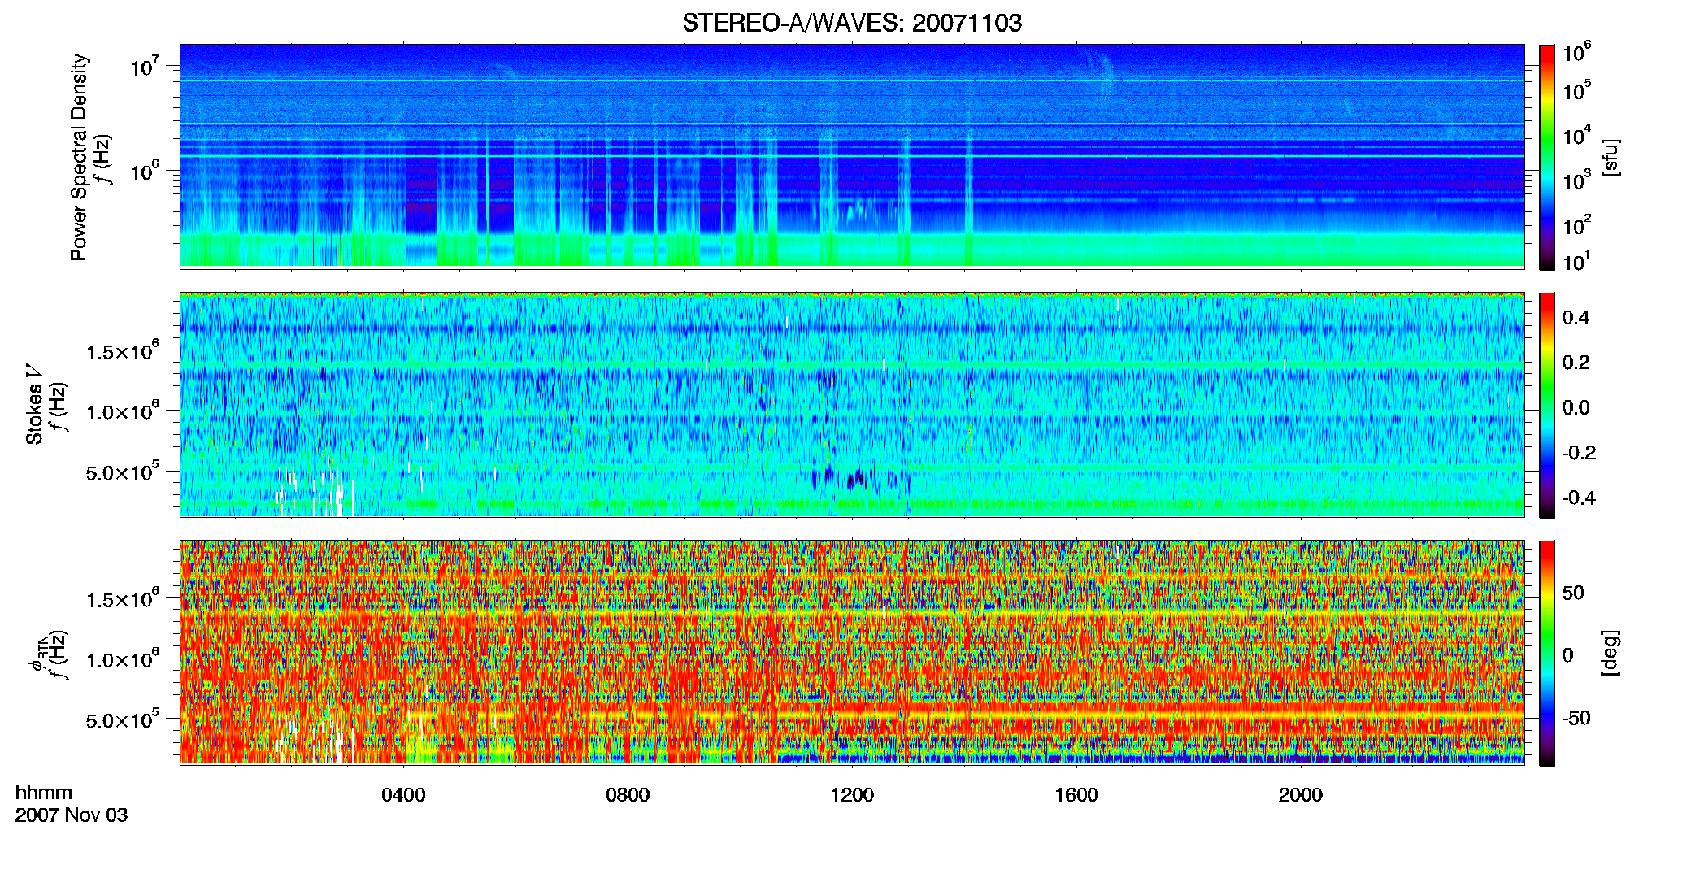
Task: Click the 5.0×10^5 tick on phi RTN axis
Action: click(123, 720)
